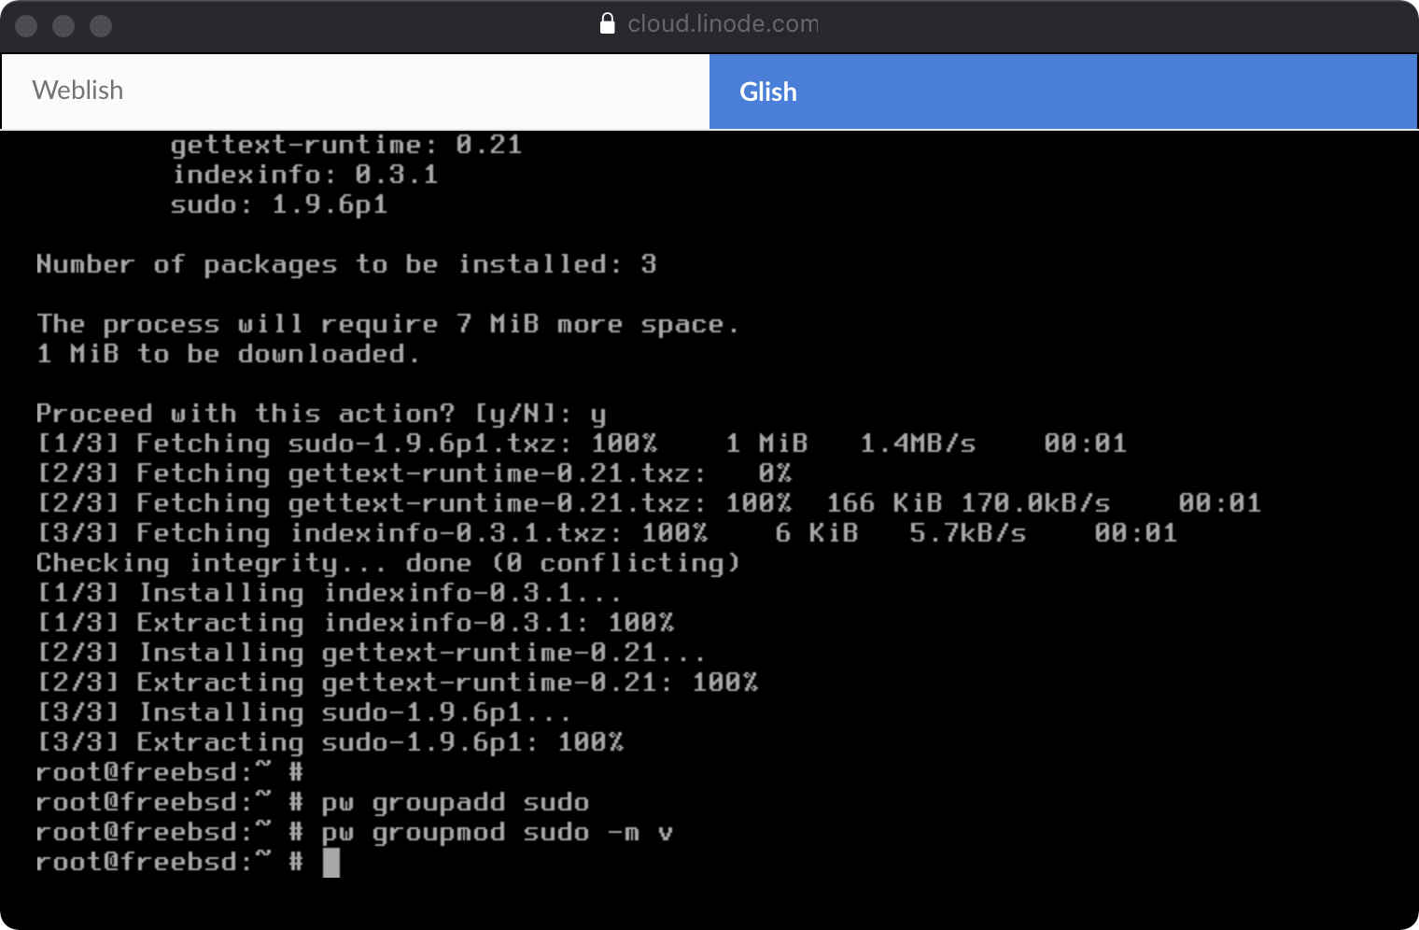Click the Fetching sudo-1.9.6p1.txz progress line
Screen dimensions: 1419x930
[x=579, y=444]
